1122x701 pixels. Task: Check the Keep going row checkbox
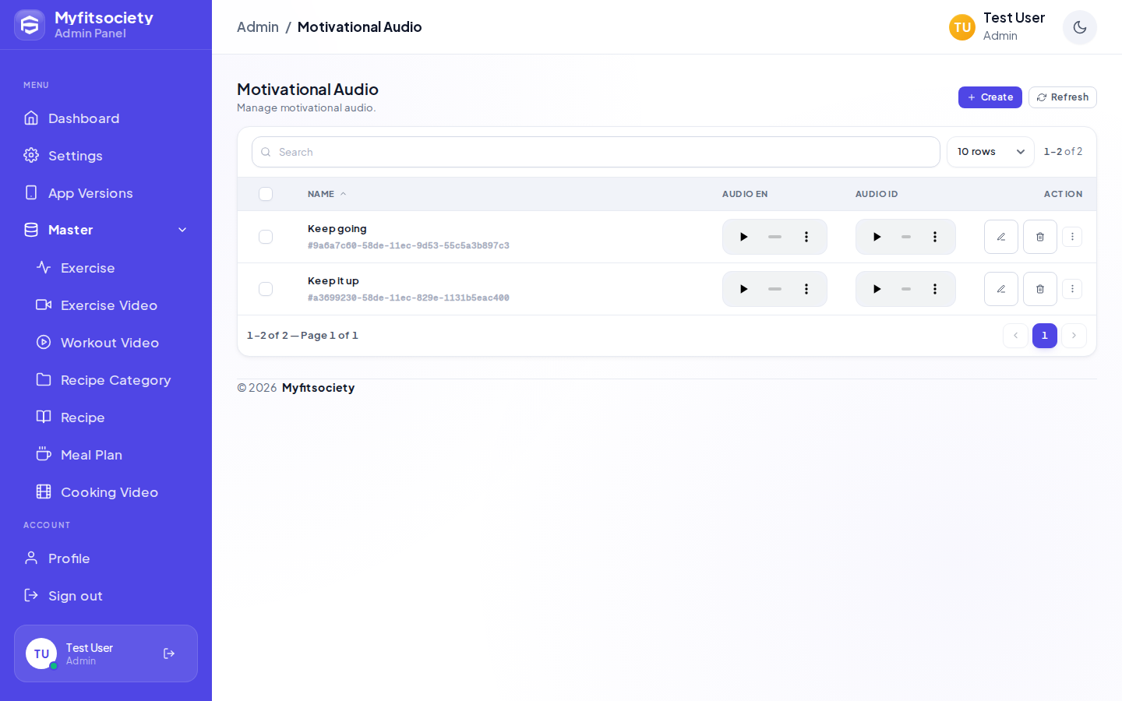click(266, 237)
